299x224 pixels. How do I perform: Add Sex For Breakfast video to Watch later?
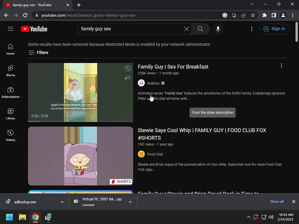(128, 68)
